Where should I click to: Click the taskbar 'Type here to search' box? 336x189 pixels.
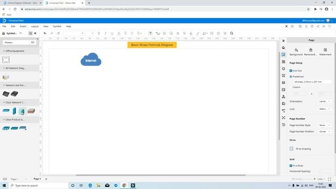[x=38, y=185]
